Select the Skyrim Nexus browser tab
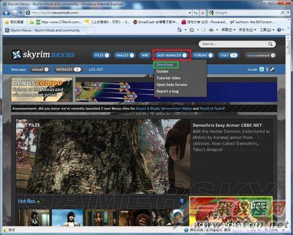The width and height of the screenshot is (293, 235). pos(45,30)
